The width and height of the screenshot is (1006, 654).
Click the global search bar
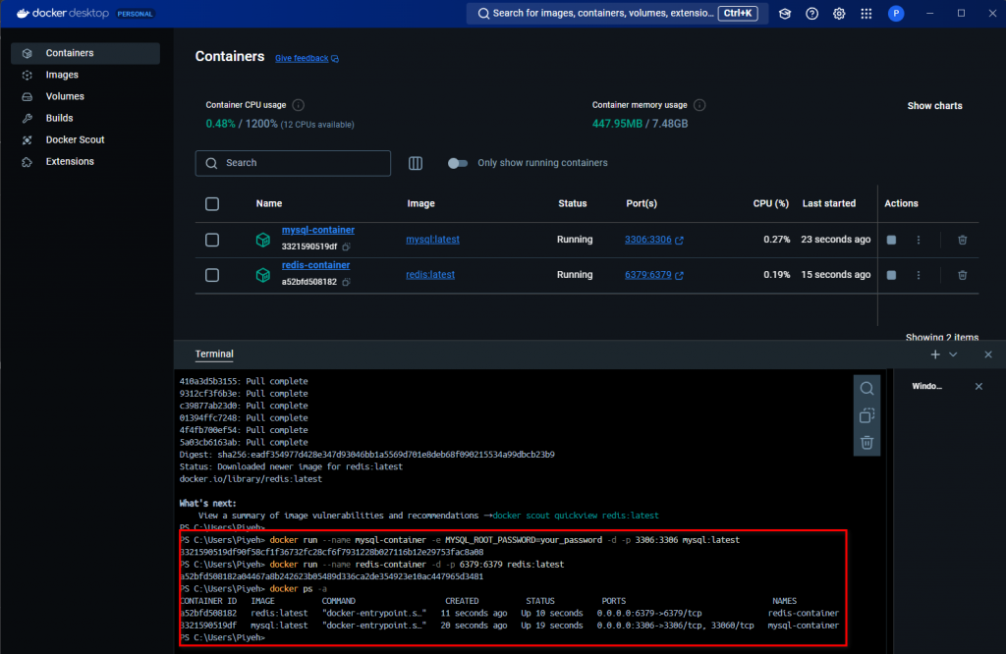pos(617,14)
